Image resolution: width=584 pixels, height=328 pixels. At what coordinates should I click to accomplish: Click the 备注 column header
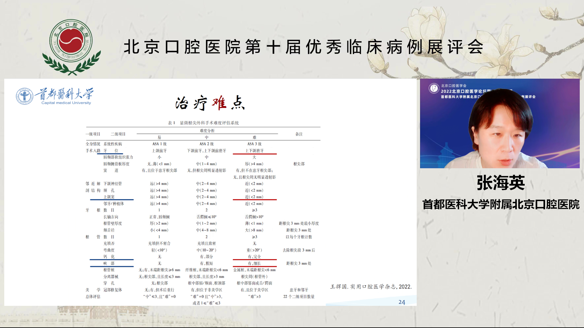pyautogui.click(x=299, y=134)
